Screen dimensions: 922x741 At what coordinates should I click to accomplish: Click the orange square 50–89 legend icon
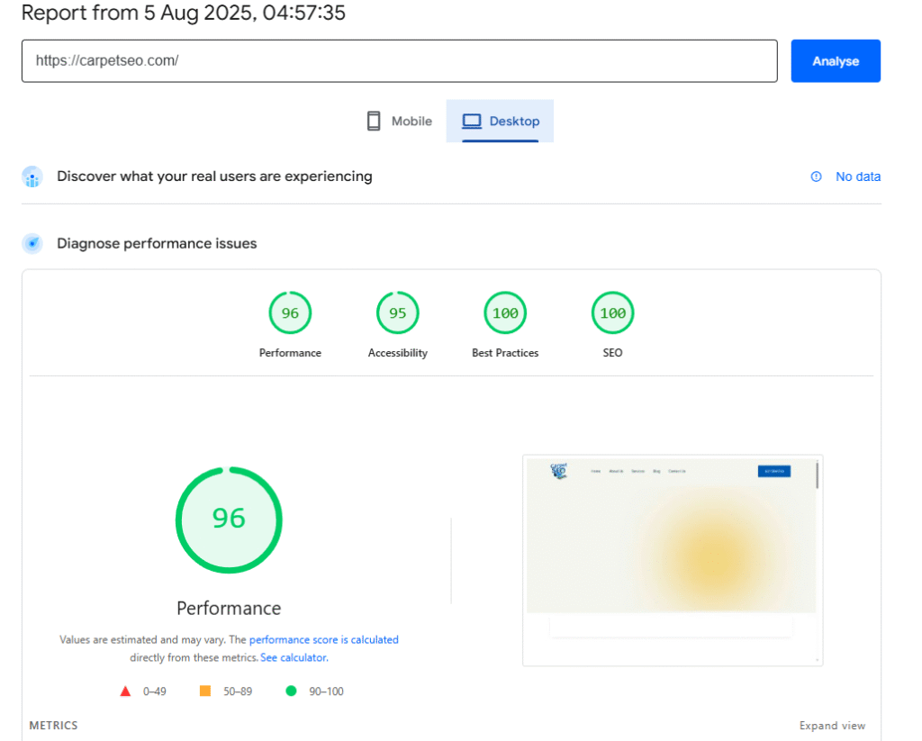click(204, 691)
